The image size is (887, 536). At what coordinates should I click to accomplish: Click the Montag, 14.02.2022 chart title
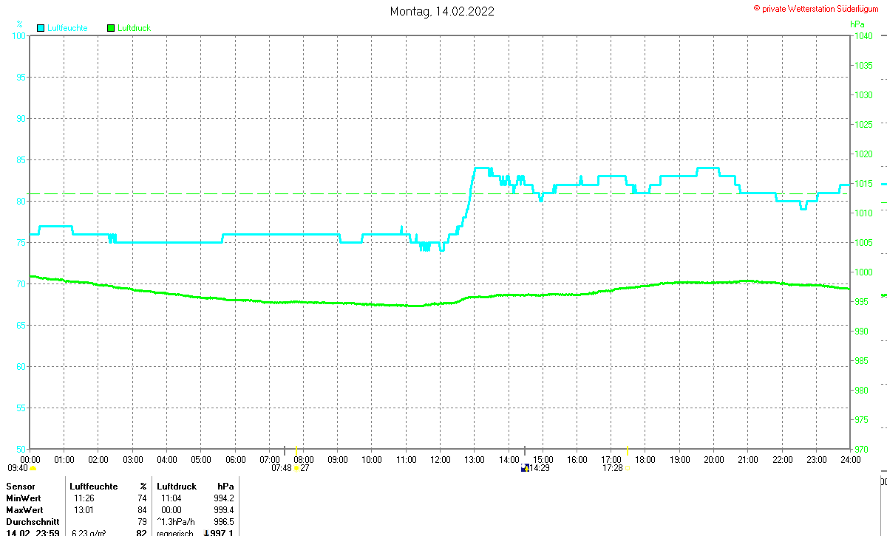click(x=442, y=11)
